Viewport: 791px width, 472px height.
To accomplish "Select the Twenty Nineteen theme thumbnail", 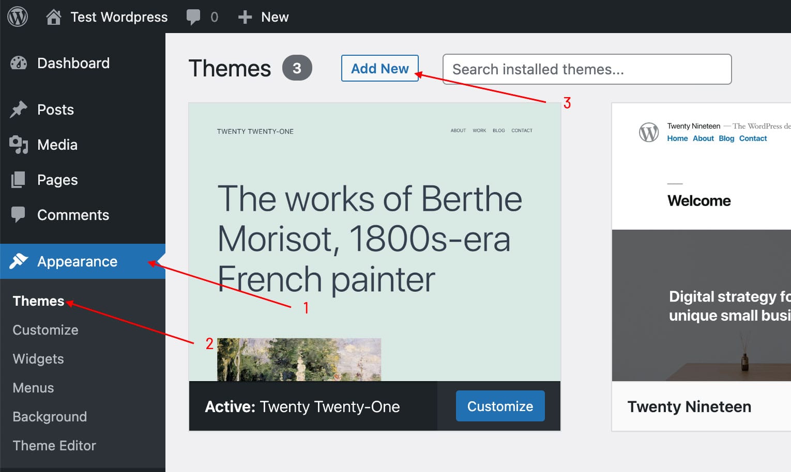I will (701, 243).
